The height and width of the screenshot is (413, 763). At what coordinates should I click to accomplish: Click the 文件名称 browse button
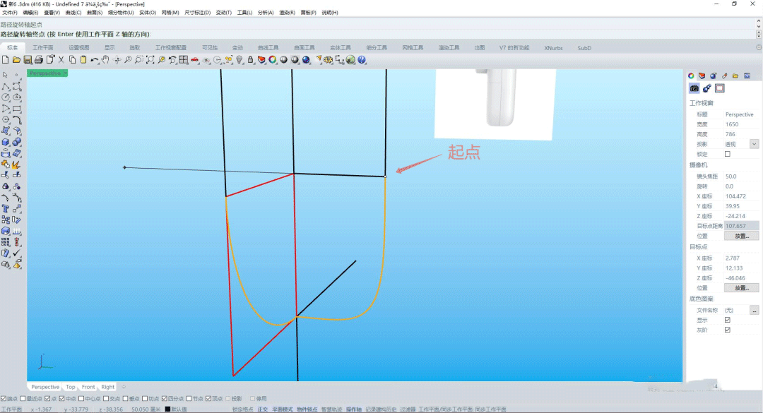tap(754, 310)
